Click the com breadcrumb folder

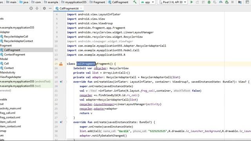pyautogui.click(x=36, y=2)
